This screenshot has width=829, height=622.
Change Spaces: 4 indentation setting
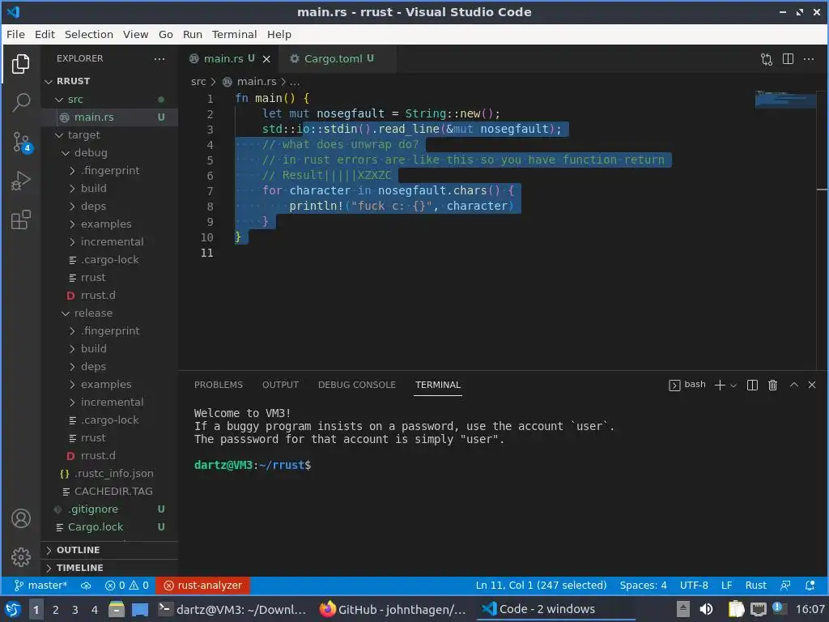(x=643, y=586)
